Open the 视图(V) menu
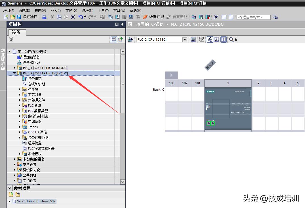 40,10
